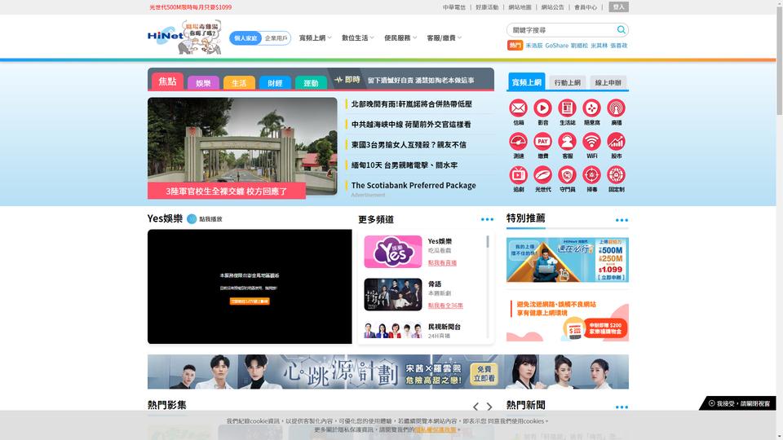Click the 我接受，請關閉視窗 cookie button
This screenshot has width=783, height=440.
[739, 403]
